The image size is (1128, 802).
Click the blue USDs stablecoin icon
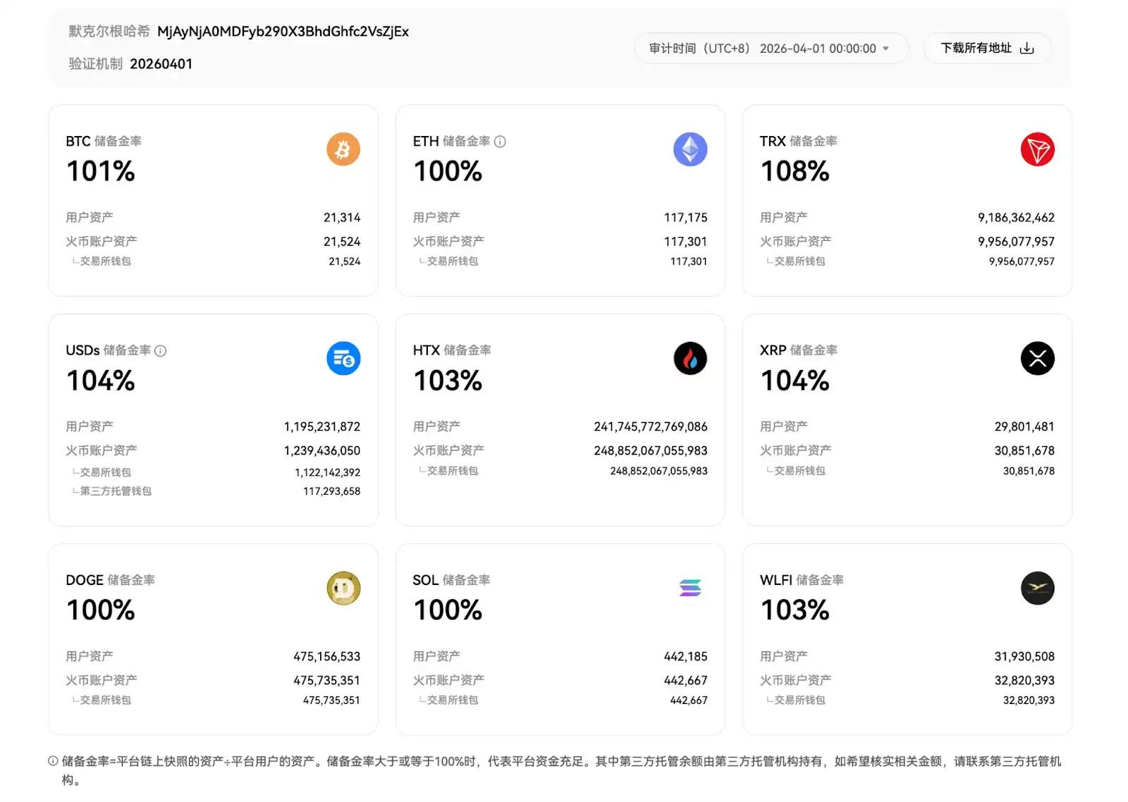click(343, 359)
